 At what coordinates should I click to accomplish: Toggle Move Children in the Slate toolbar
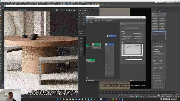(x=96, y=21)
